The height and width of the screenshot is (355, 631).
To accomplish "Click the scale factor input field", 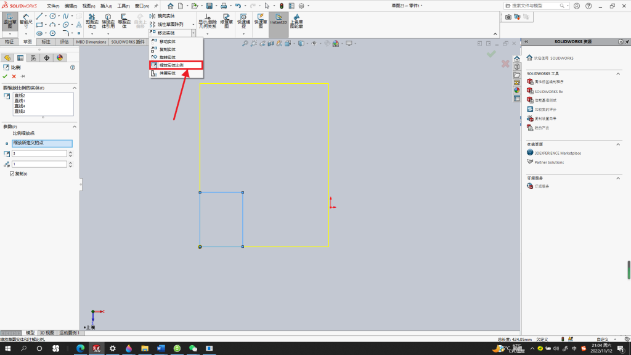I will pos(39,153).
